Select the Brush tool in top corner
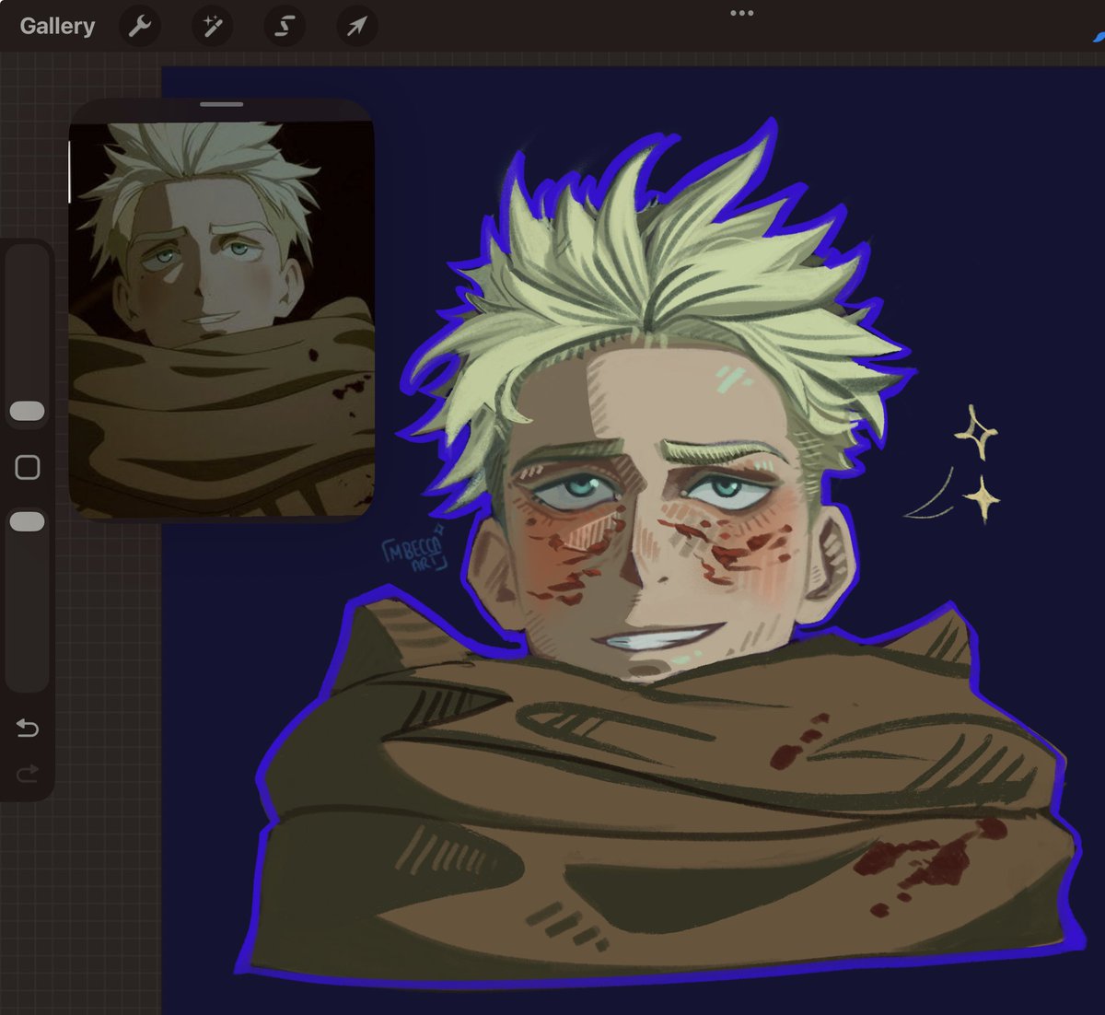Screen dimensions: 1105x1015 tap(1098, 35)
